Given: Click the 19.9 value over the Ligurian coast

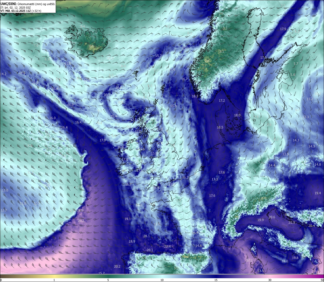Looking at the screenshot, I should click(x=260, y=220).
